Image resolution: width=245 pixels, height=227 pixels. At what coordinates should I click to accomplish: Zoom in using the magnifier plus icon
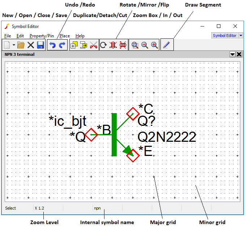(154, 45)
